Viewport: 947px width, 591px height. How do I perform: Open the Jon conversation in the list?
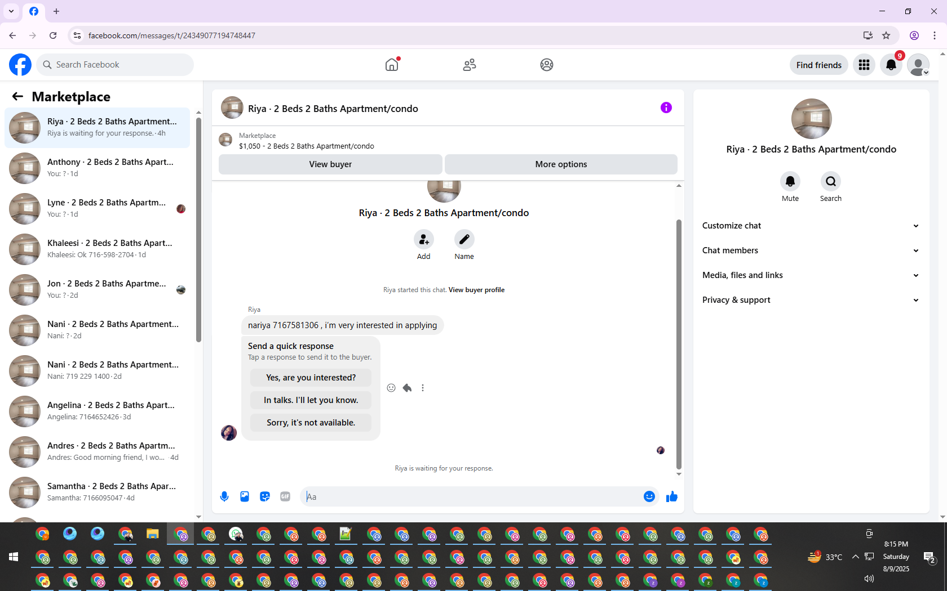[98, 289]
